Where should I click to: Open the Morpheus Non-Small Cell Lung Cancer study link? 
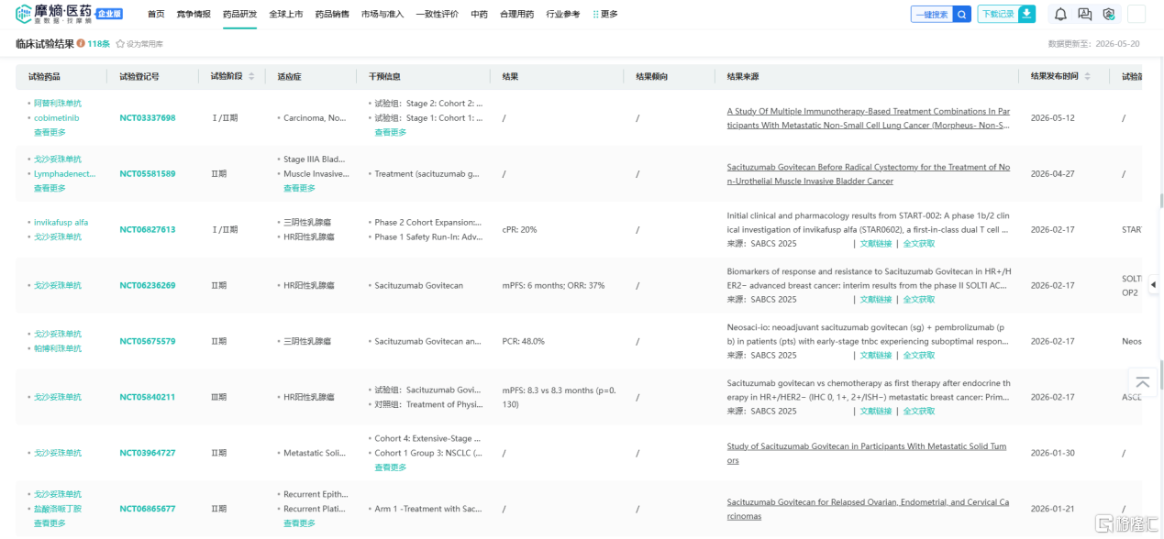coord(869,118)
